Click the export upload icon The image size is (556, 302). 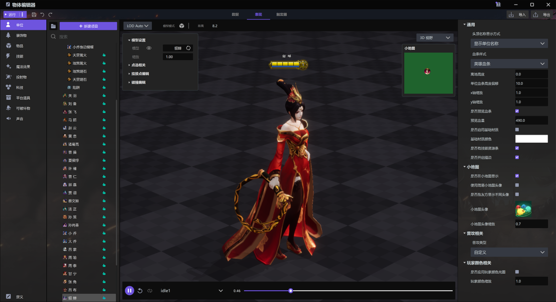pyautogui.click(x=535, y=14)
